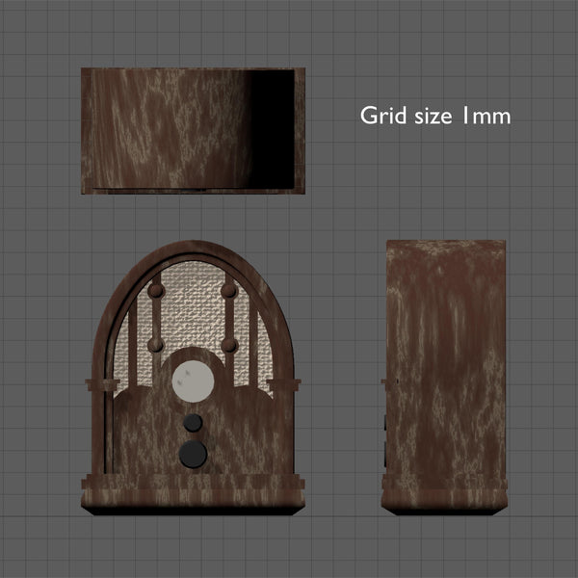Click the upper-right round bolt on the grille
The image size is (578, 578).
[x=229, y=290]
